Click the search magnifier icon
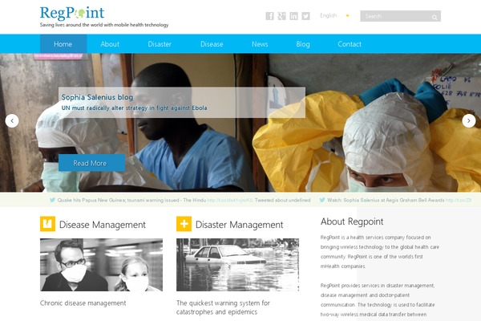This screenshot has width=481, height=321. 435,17
